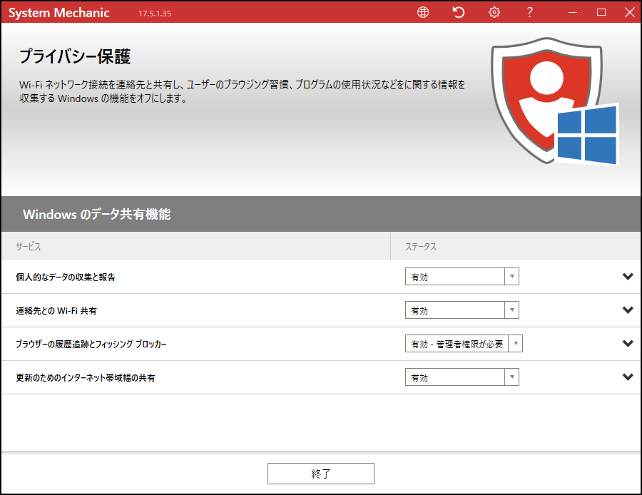642x495 pixels.
Task: Expand details chevron for 個人的なデータの収集と報告
Action: [x=628, y=276]
